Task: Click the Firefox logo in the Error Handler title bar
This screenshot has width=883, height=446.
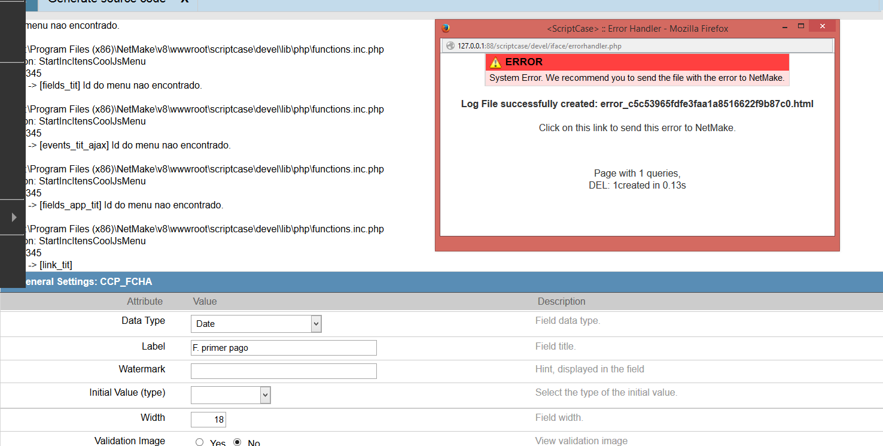Action: coord(445,28)
